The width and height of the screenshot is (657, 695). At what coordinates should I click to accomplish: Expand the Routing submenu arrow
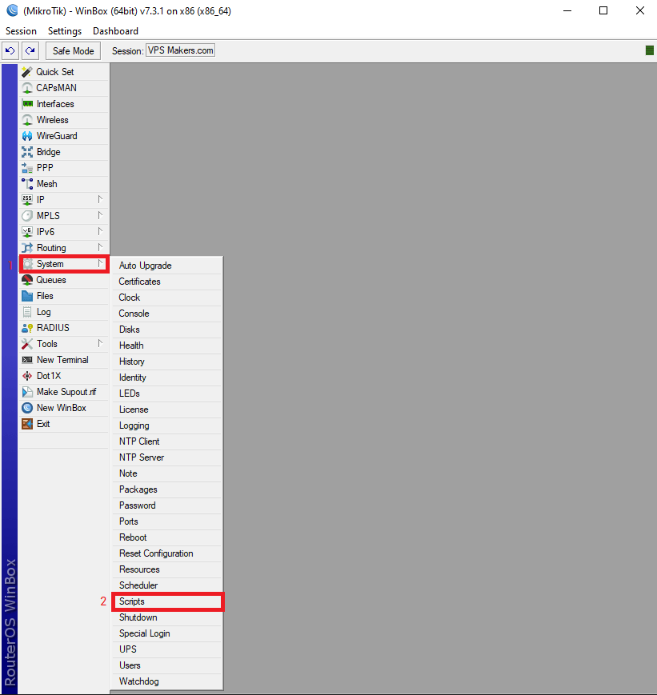tap(100, 247)
